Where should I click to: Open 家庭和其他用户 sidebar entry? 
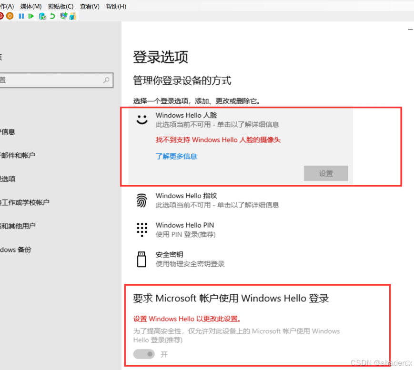[18, 226]
